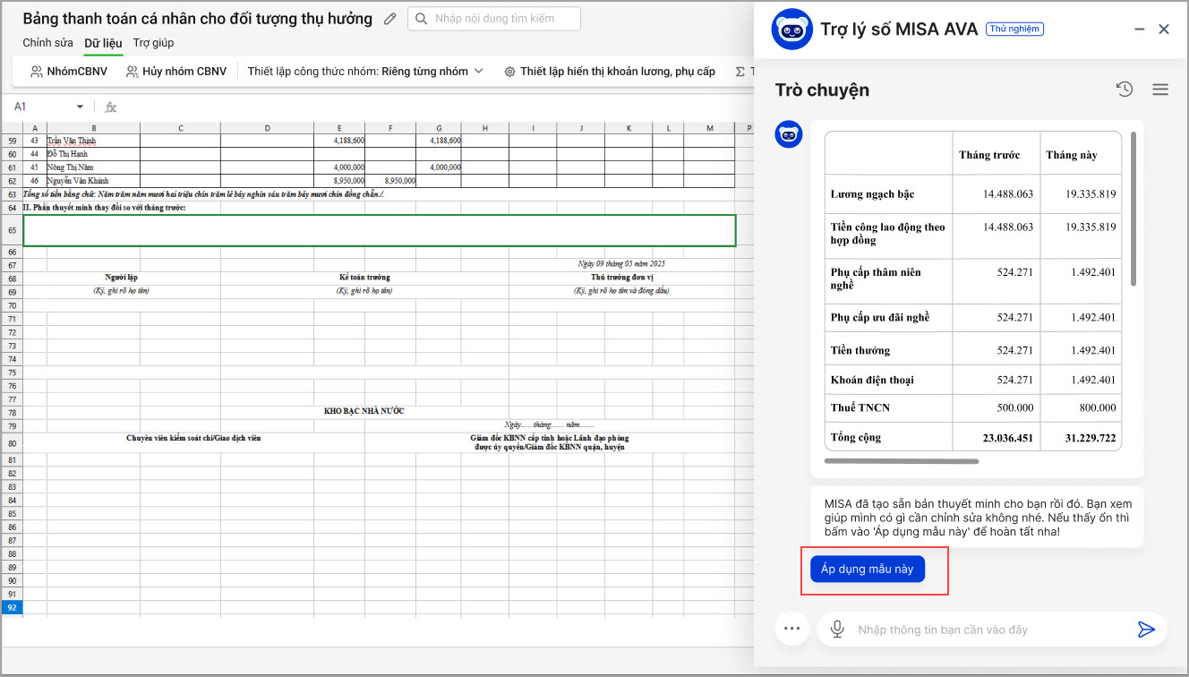
Task: Open the chat hamburger menu
Action: pyautogui.click(x=1160, y=90)
